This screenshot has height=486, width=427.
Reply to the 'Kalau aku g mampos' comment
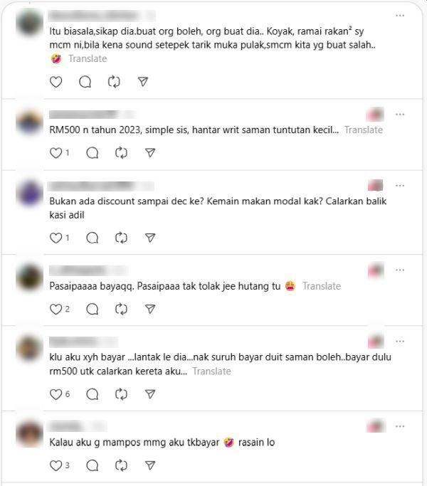tap(92, 465)
